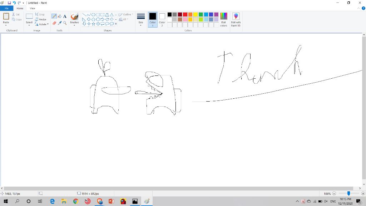Pick the Color picker eyedropper tool
The image size is (366, 206).
click(x=60, y=23)
